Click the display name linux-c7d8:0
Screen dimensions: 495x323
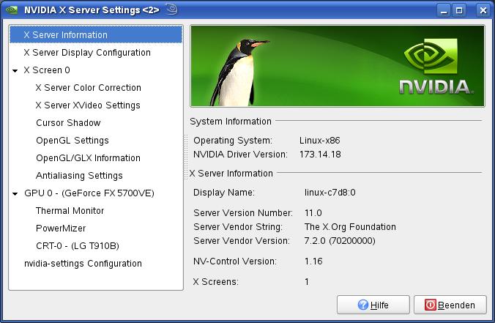[x=330, y=193]
